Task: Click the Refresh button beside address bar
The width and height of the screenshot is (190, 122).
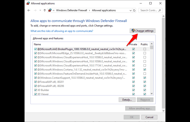Action: click(134, 11)
